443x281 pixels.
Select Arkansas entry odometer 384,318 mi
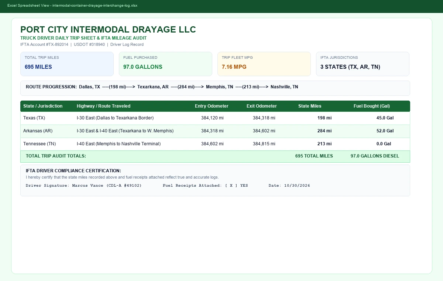click(212, 131)
